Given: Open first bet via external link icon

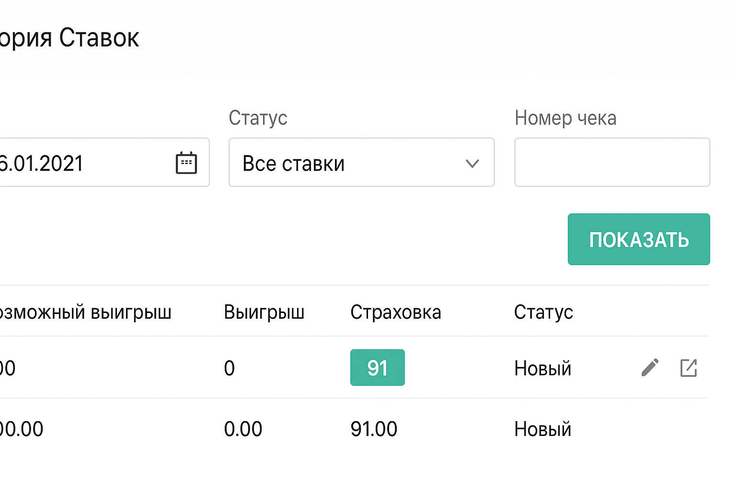Looking at the screenshot, I should [689, 367].
